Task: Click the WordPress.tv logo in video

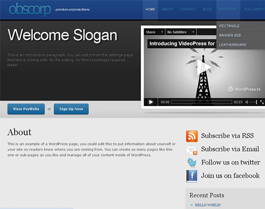Action: point(244,89)
